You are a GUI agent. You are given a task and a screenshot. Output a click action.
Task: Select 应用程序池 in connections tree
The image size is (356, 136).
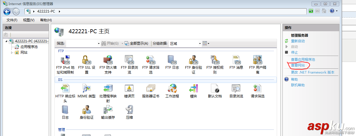click(29, 47)
